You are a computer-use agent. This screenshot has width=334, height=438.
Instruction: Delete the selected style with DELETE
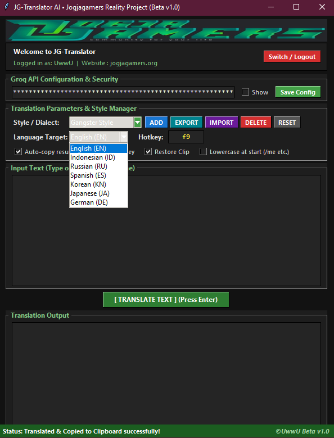tap(256, 123)
